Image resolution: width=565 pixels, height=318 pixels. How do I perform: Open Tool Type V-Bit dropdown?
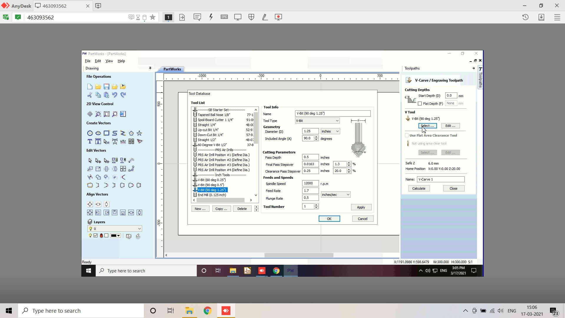(317, 121)
